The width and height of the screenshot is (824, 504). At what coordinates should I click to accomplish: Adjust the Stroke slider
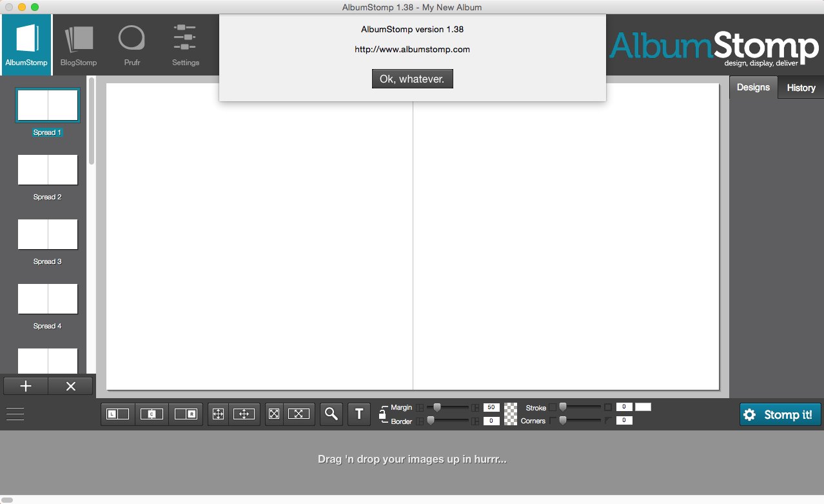coord(580,407)
